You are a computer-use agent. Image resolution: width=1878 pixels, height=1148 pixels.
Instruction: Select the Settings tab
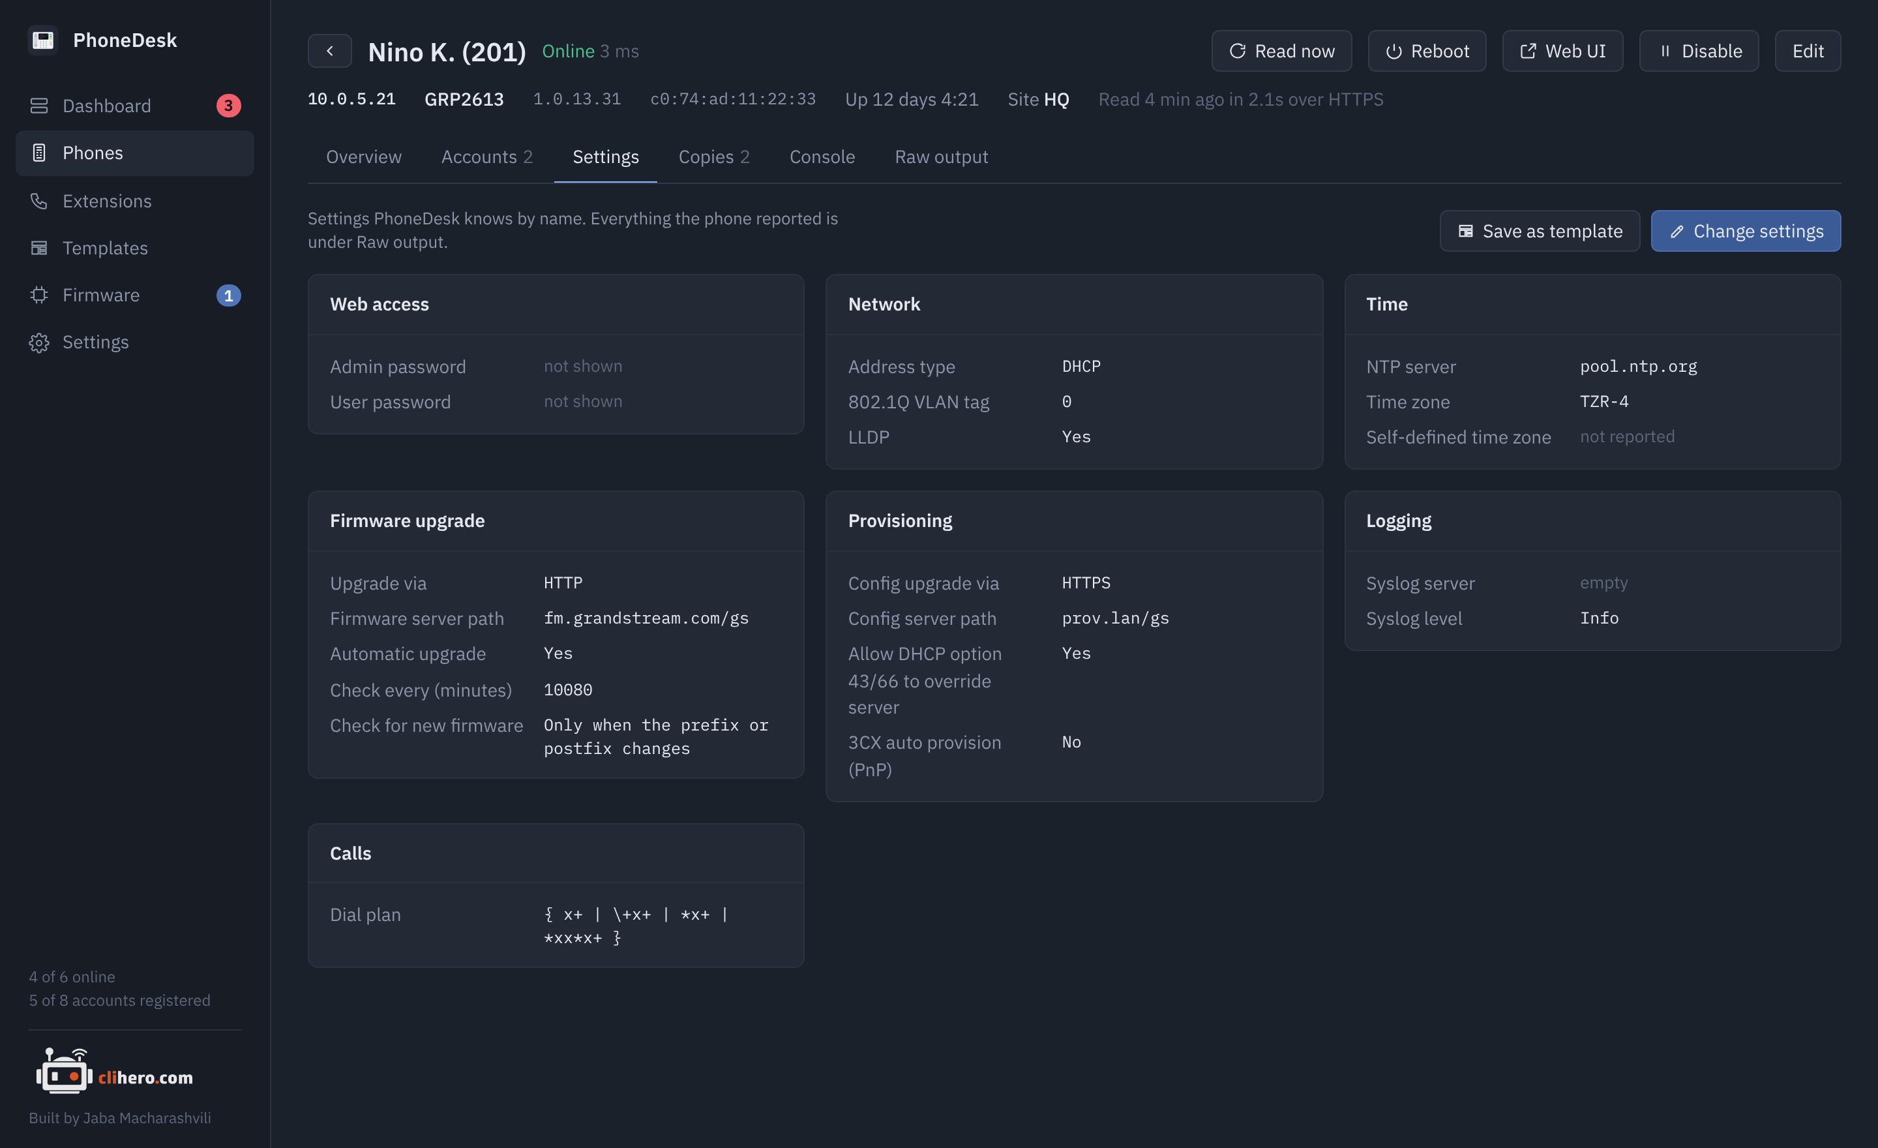coord(605,157)
